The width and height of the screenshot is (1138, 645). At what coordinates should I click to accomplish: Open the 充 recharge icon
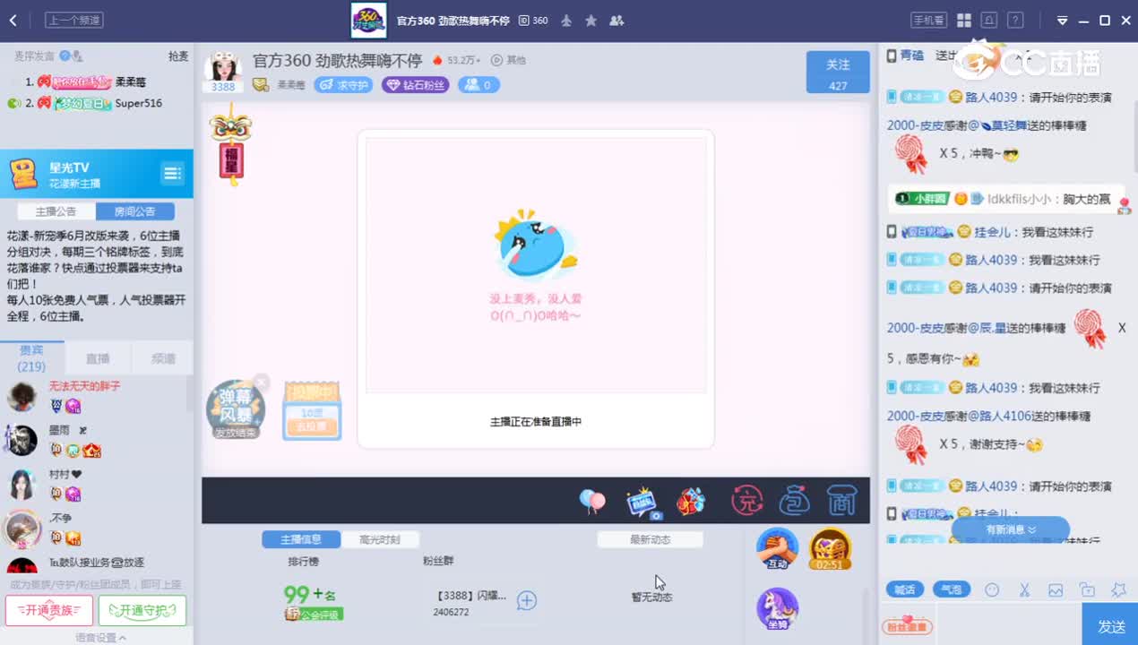pyautogui.click(x=746, y=501)
